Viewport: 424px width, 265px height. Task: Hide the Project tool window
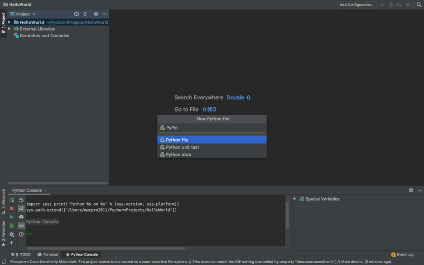105,14
